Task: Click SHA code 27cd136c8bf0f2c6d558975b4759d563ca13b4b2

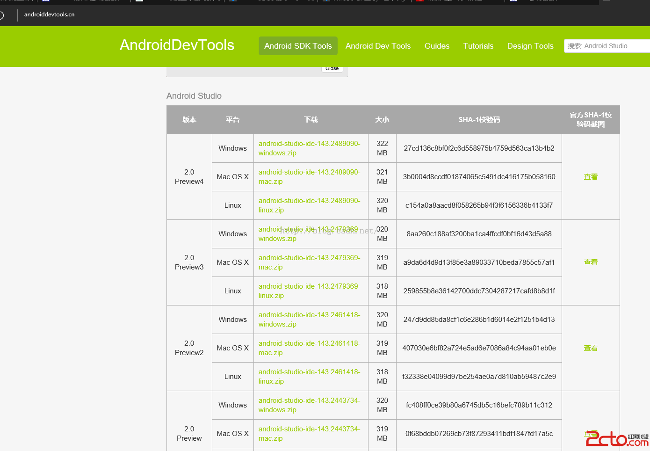Action: tap(479, 148)
